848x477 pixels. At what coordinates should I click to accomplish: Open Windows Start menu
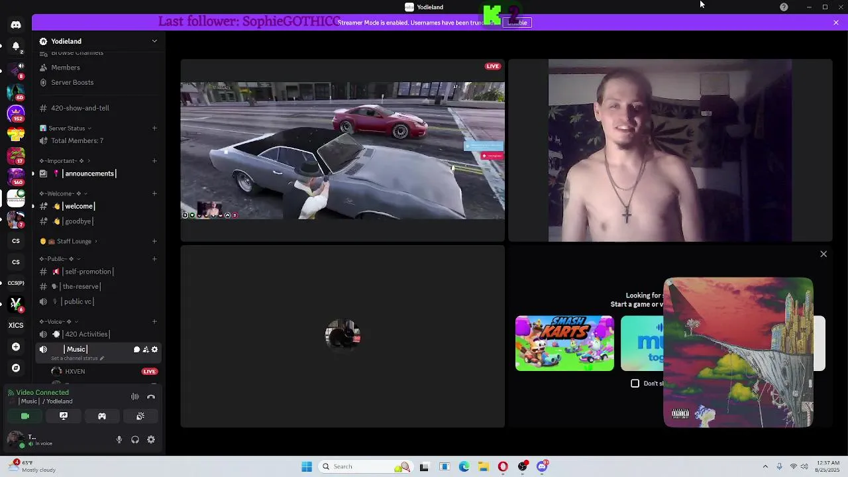tap(307, 466)
